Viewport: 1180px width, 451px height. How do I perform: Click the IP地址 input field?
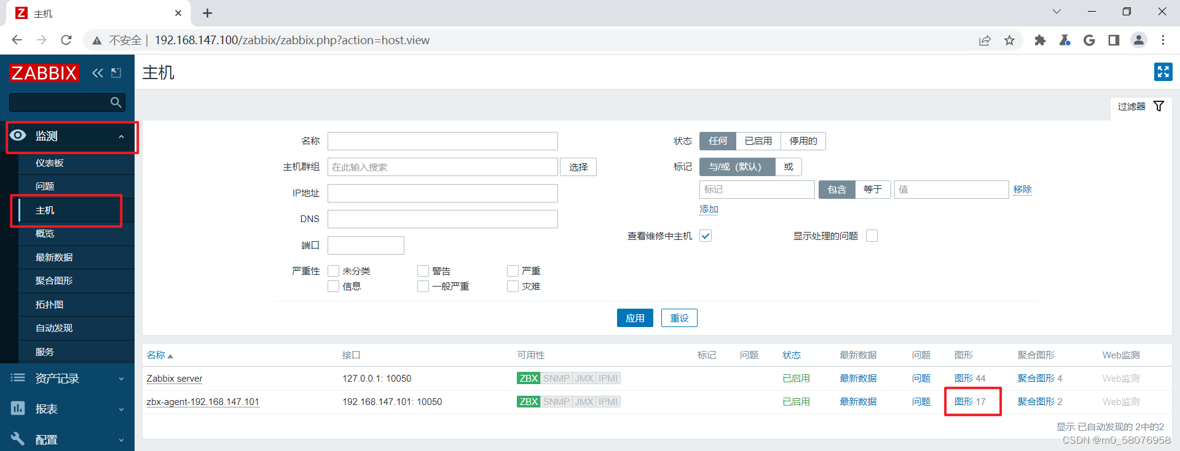tap(442, 193)
